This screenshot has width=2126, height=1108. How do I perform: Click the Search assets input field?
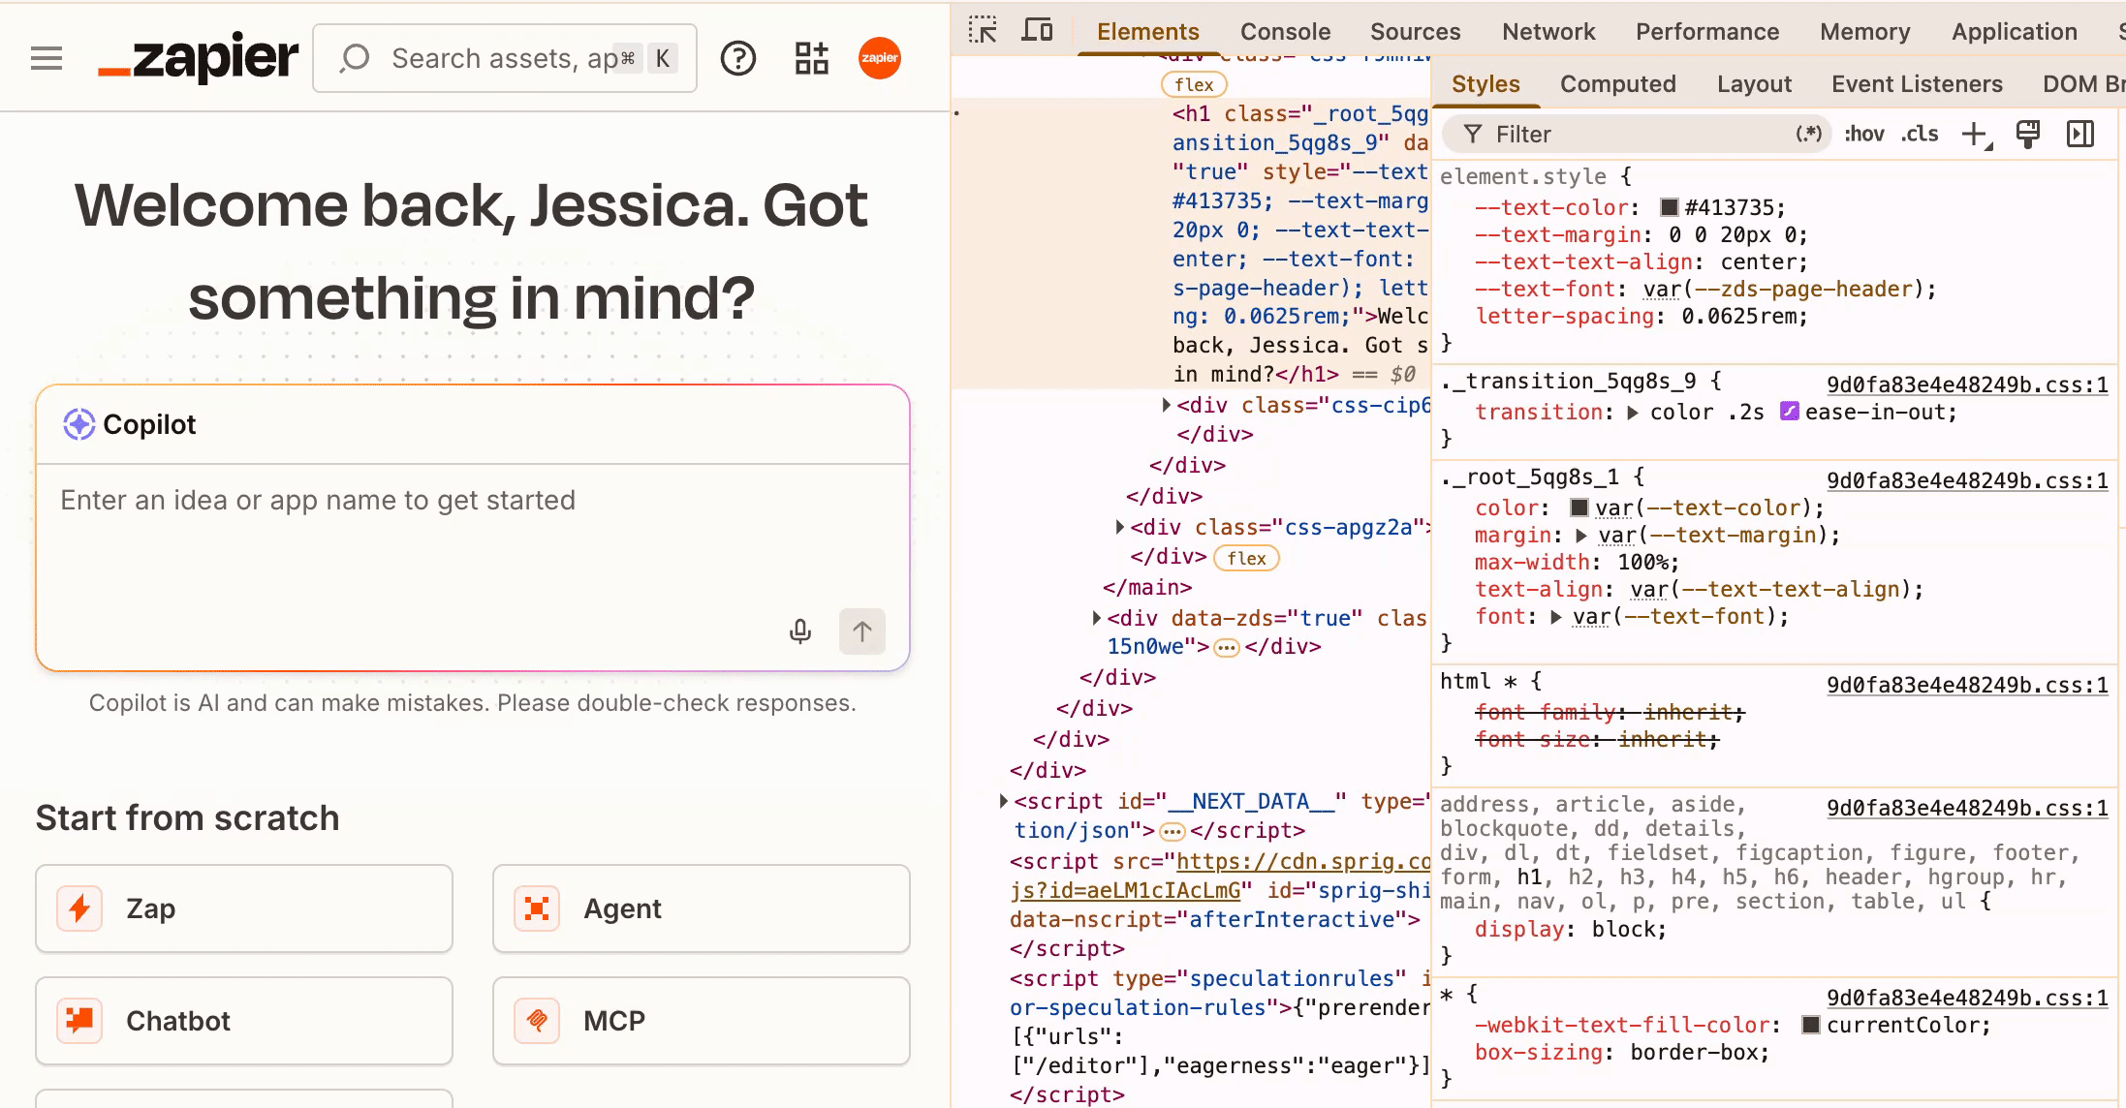(x=505, y=58)
